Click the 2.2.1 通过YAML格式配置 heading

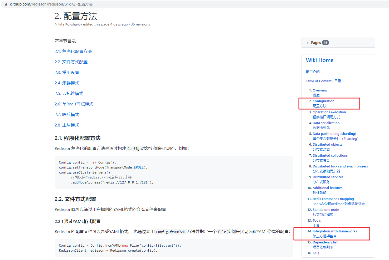(78, 222)
